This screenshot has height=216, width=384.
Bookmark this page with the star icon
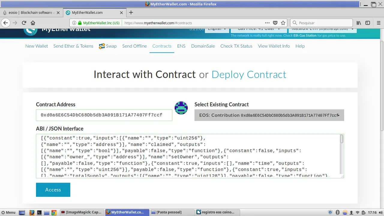(x=283, y=23)
